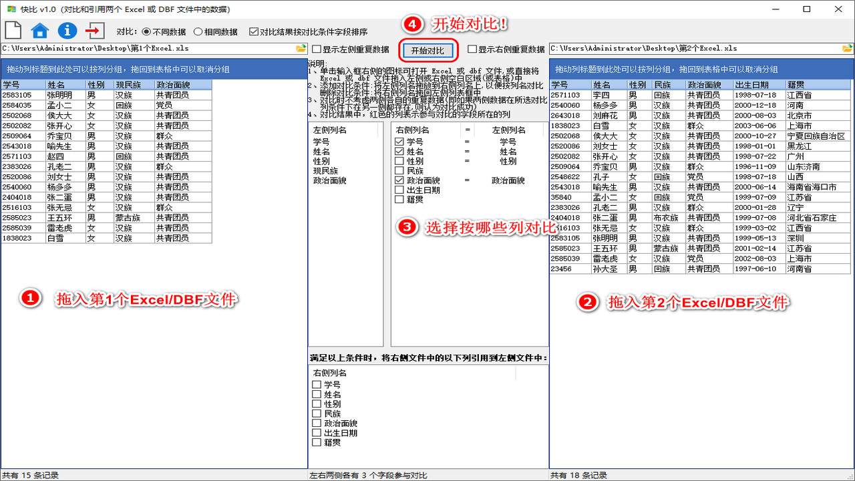Image resolution: width=855 pixels, height=481 pixels.
Task: Click cell 河北省石家庄 in right table
Action: click(818, 218)
